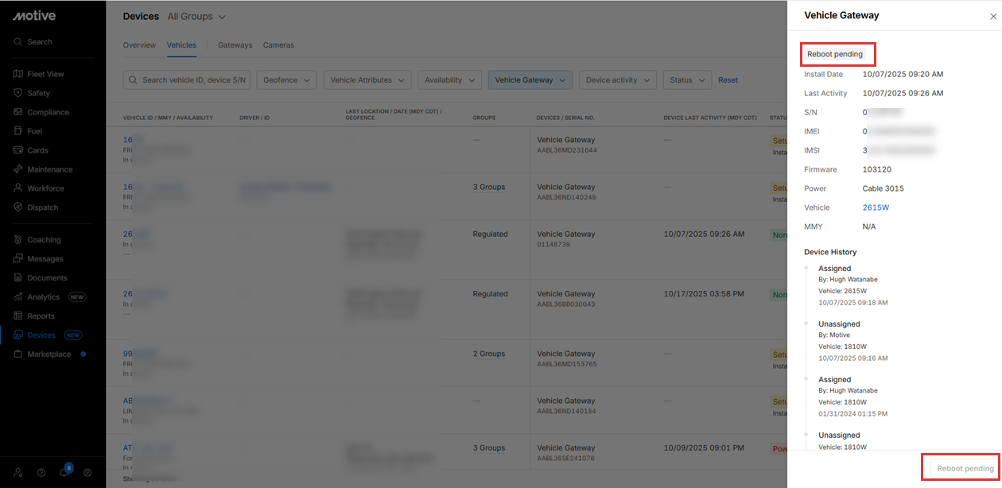Click the vehicle ID search field
This screenshot has height=488, width=1002.
193,80
